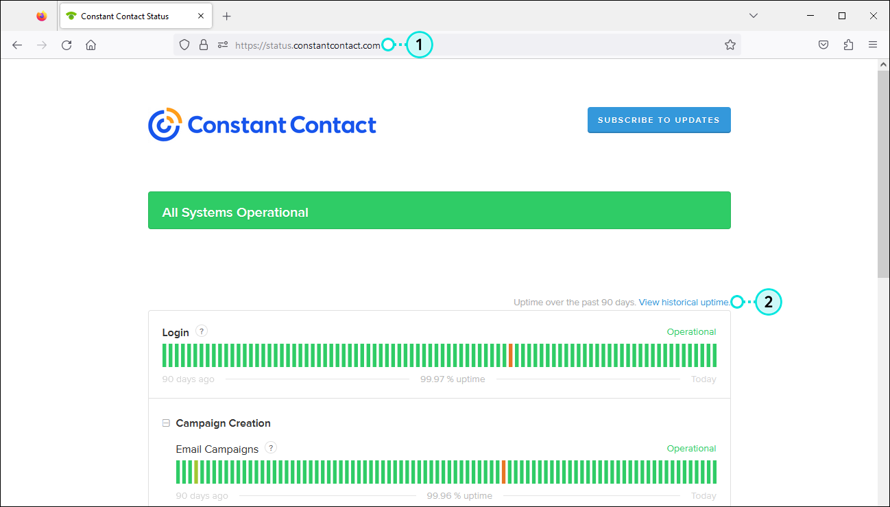Show the Email Campaigns help tooltip

pos(271,448)
